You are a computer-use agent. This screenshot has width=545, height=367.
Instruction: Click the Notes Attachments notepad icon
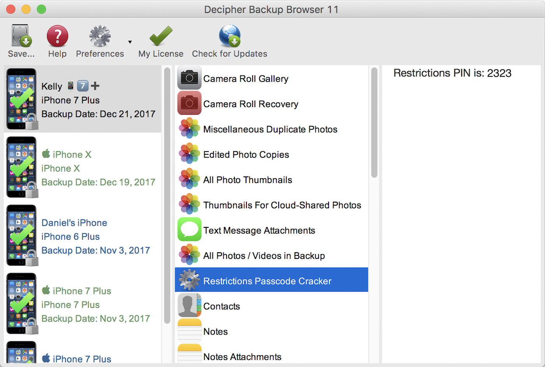pos(190,354)
